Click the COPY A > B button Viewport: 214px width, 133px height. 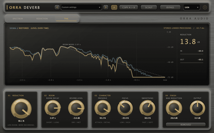click(x=128, y=7)
